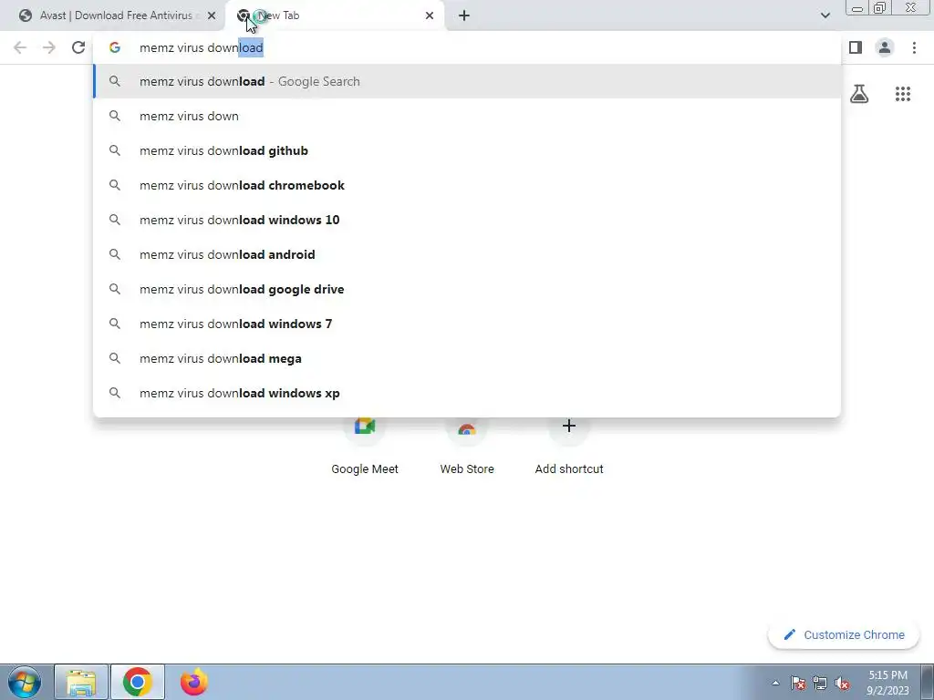Pick 'memz virus download github' suggestion

coord(467,150)
